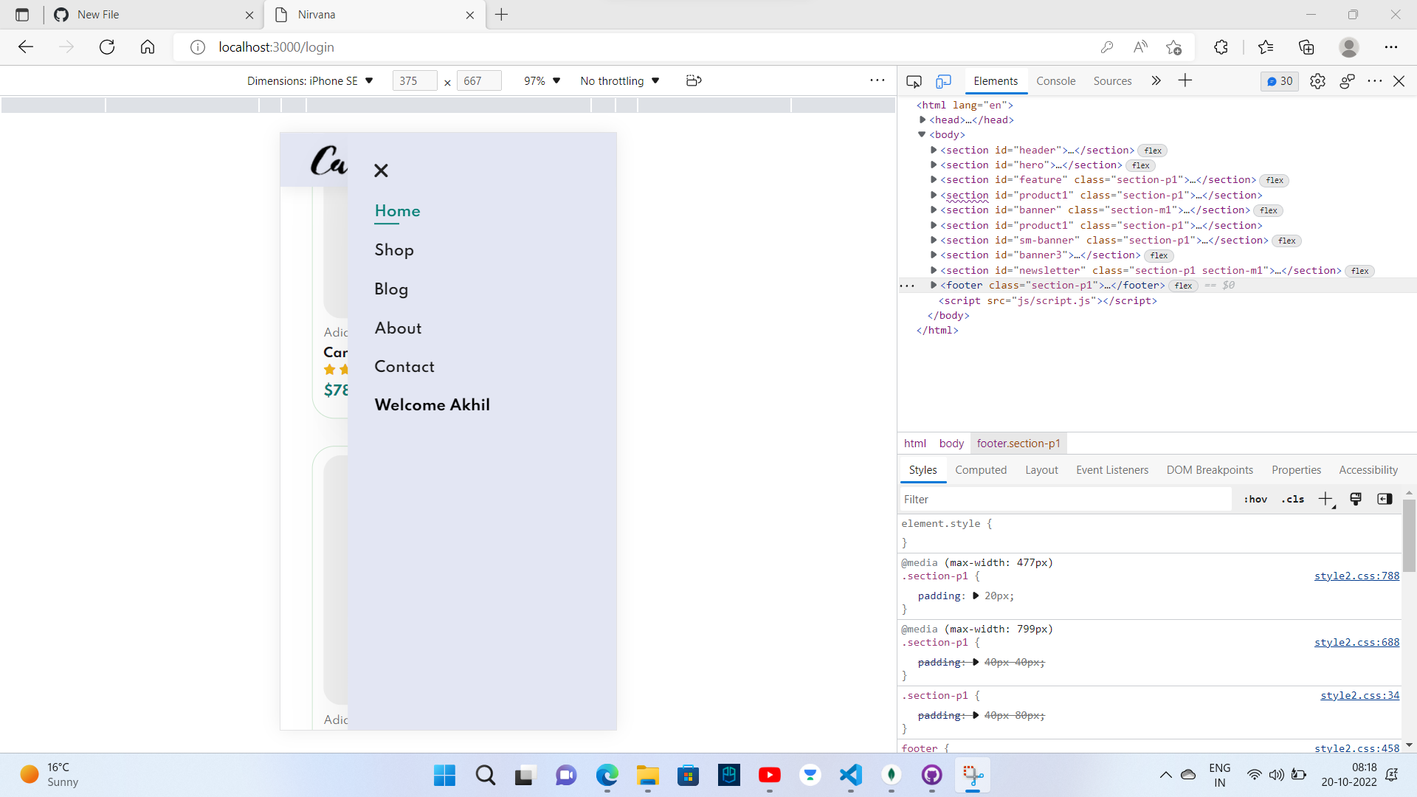This screenshot has height=797, width=1417.
Task: Open DevTools settings gear
Action: pos(1318,81)
